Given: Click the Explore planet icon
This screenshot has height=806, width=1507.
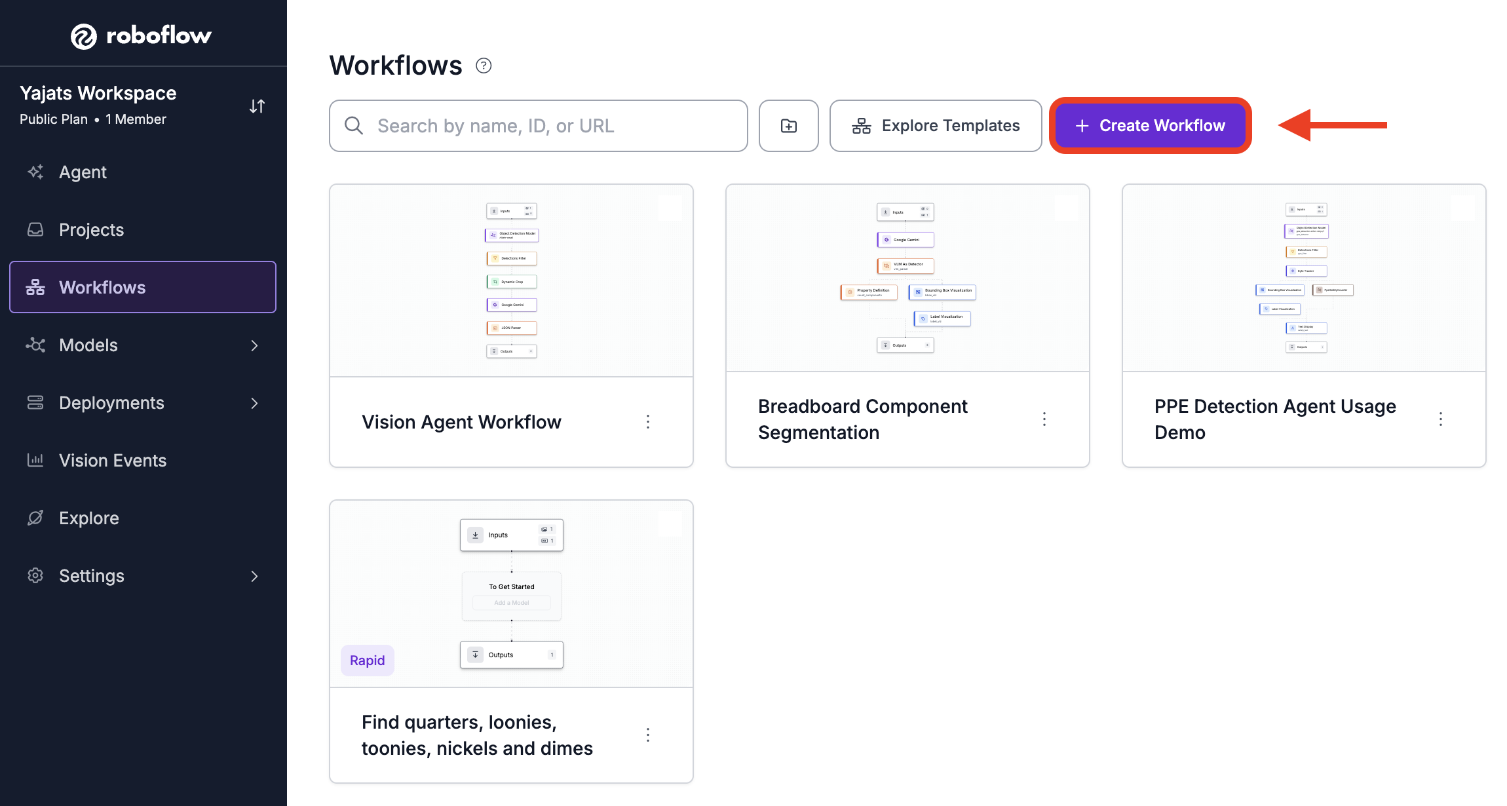Looking at the screenshot, I should click(x=35, y=518).
